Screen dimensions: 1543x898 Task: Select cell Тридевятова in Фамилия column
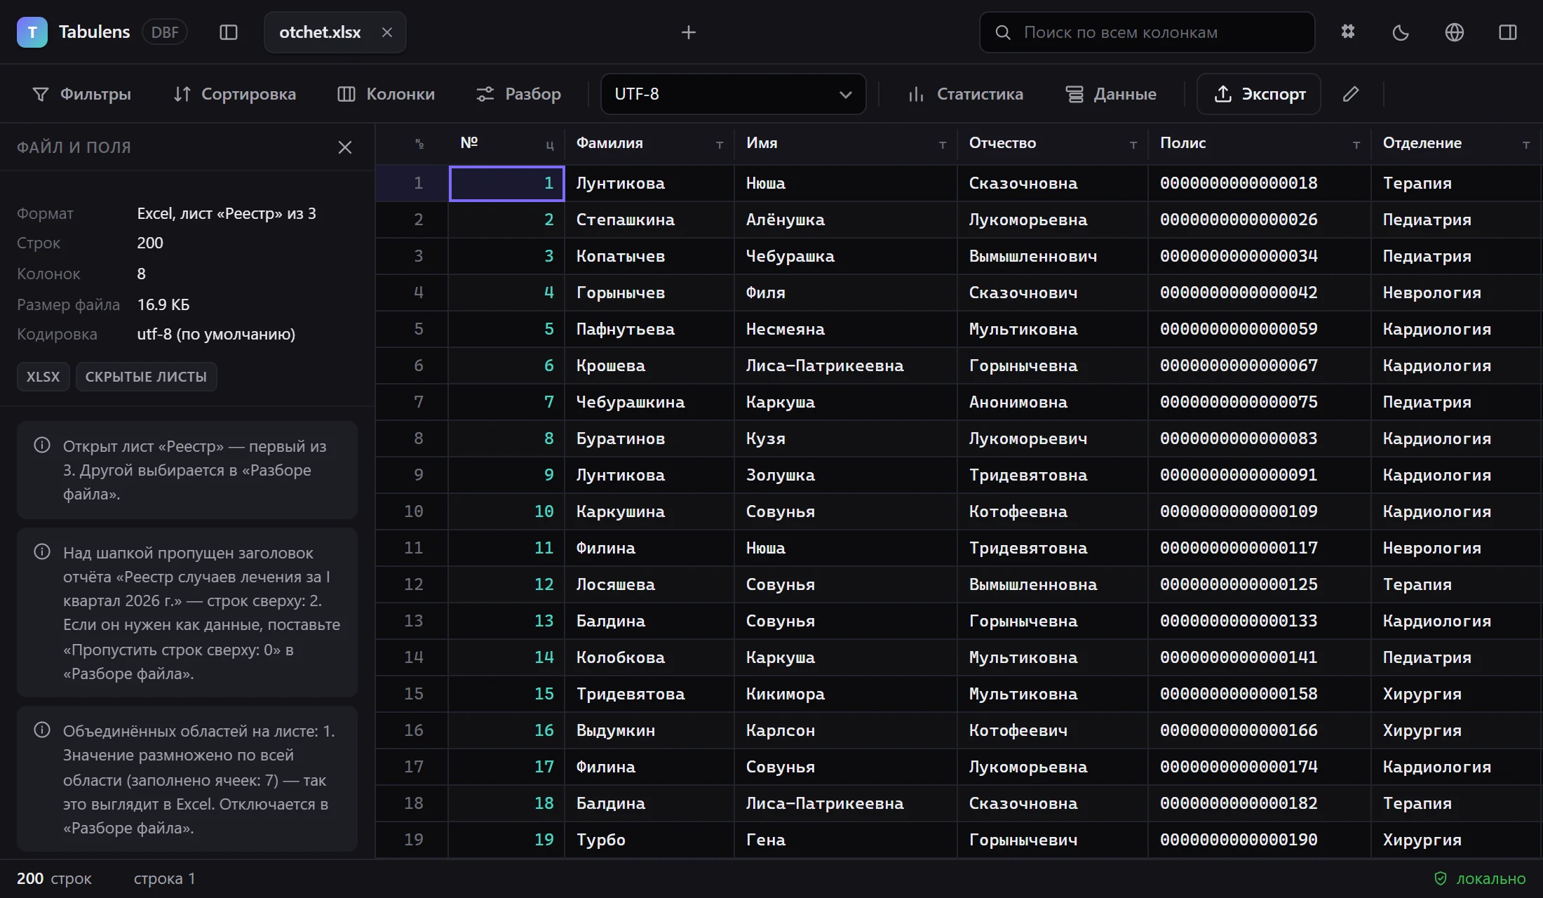pos(649,694)
